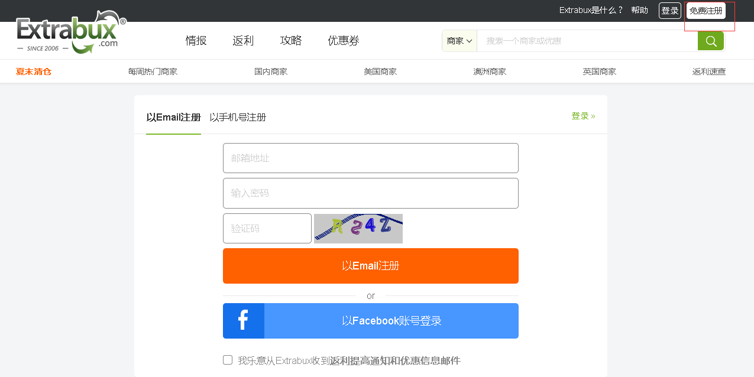This screenshot has width=754, height=377.
Task: Click the green search magnifier icon
Action: (710, 41)
